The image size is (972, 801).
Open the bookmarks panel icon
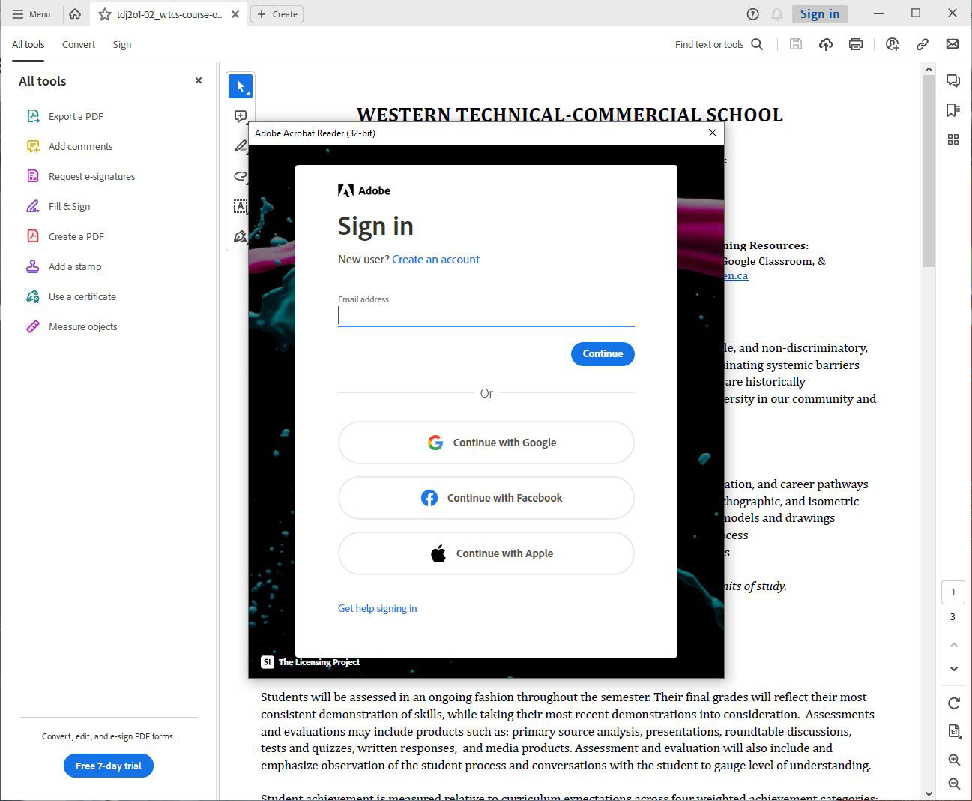pos(953,110)
